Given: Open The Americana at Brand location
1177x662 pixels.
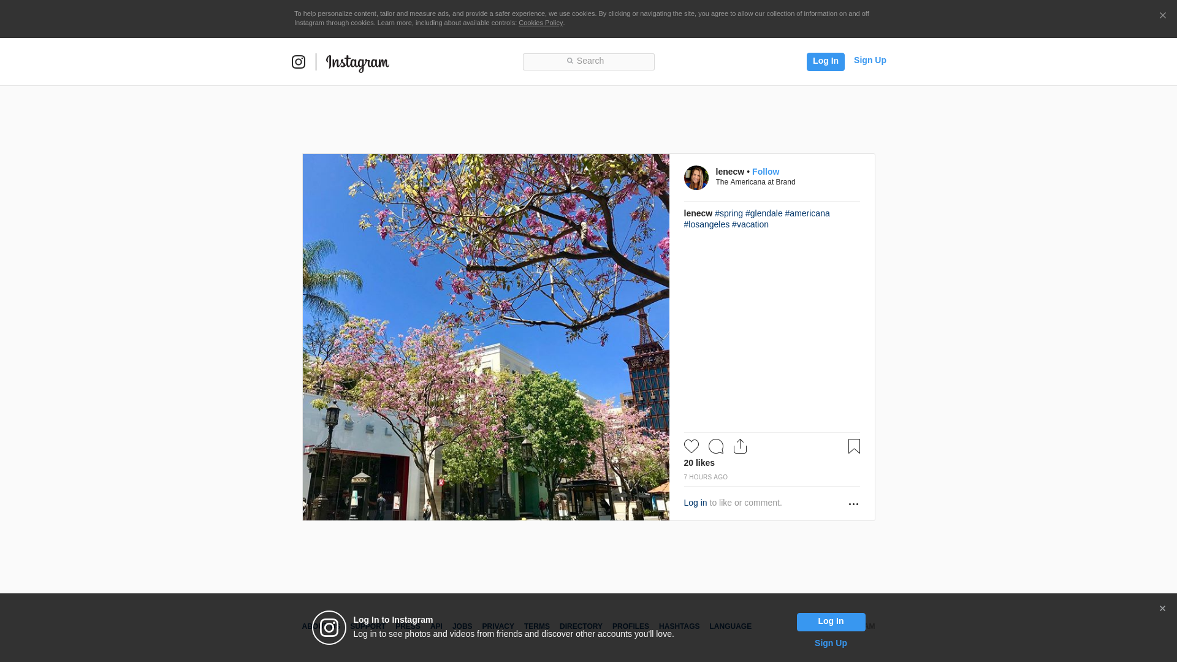Looking at the screenshot, I should click(x=755, y=182).
